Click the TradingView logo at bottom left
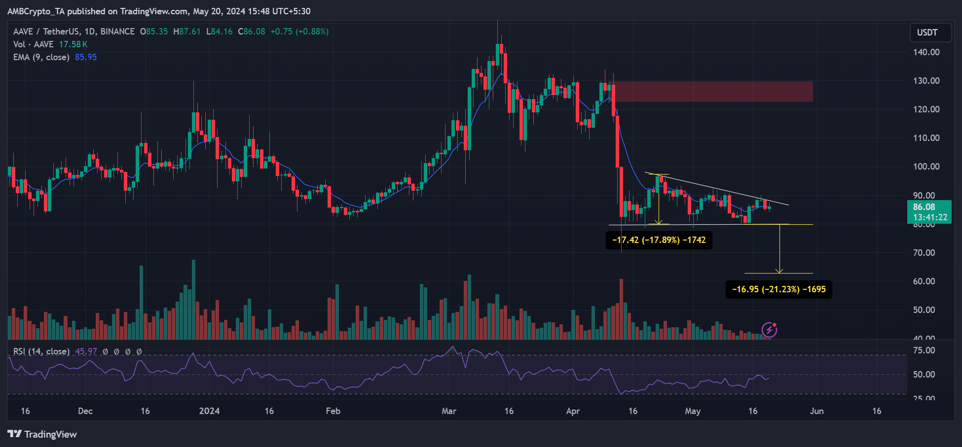 (42, 434)
